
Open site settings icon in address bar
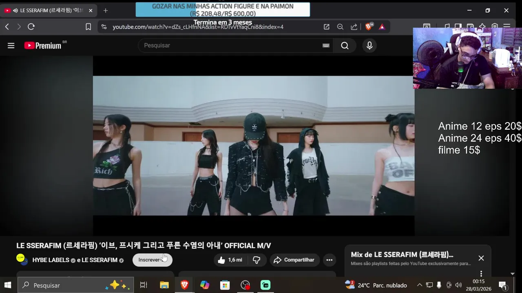(x=104, y=27)
